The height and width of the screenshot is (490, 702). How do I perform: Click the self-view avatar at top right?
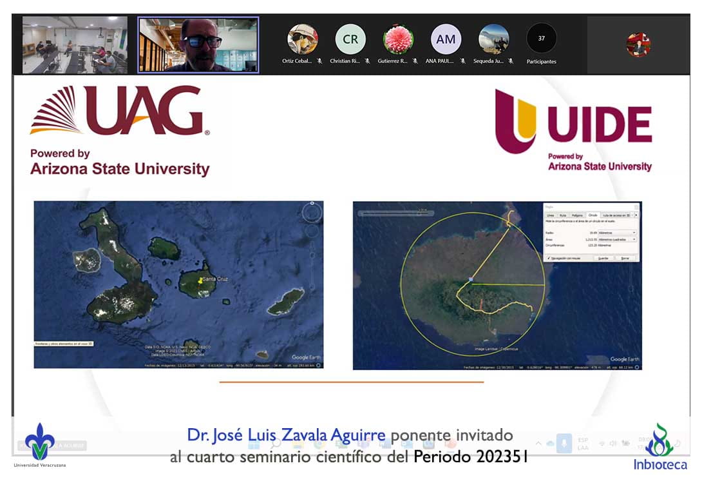click(638, 44)
